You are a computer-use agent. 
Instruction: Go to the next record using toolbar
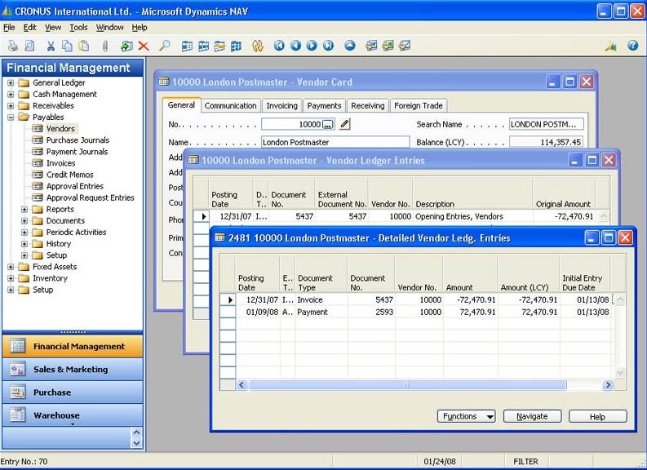point(312,46)
